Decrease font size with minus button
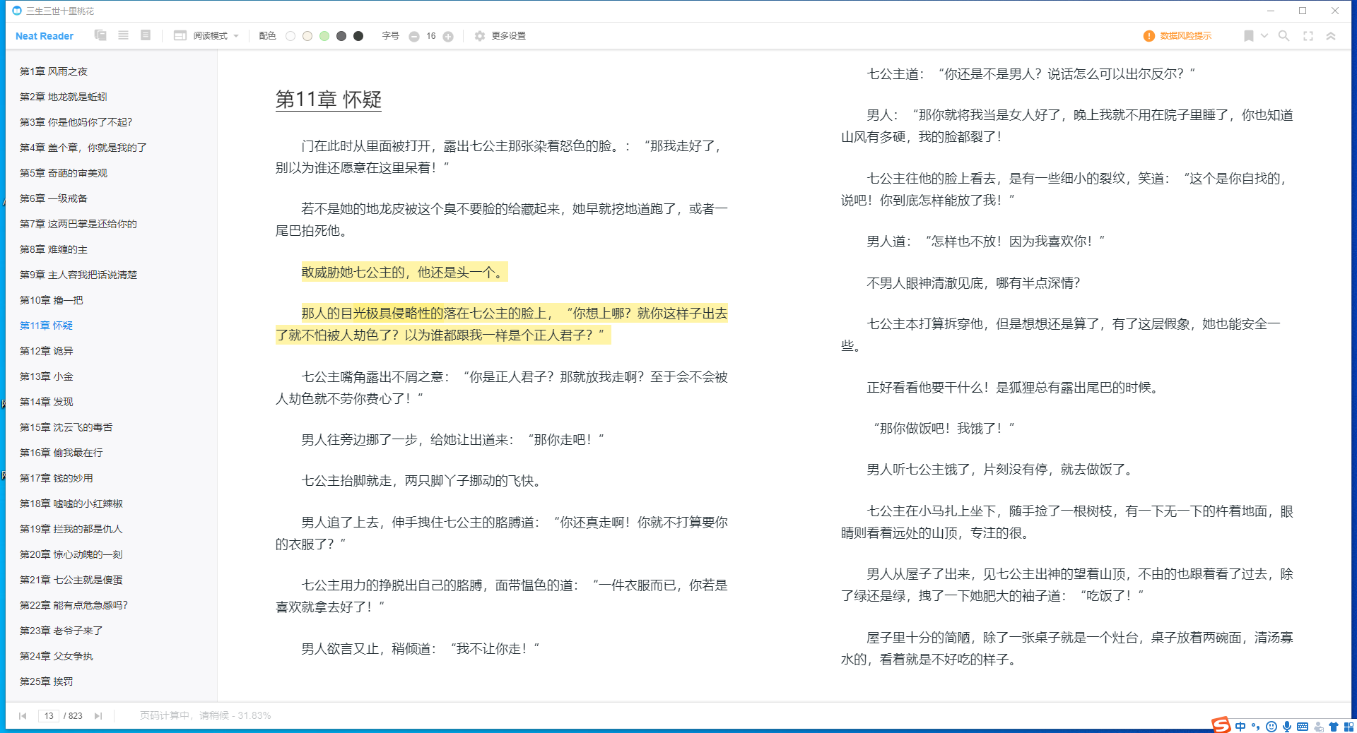 click(414, 37)
